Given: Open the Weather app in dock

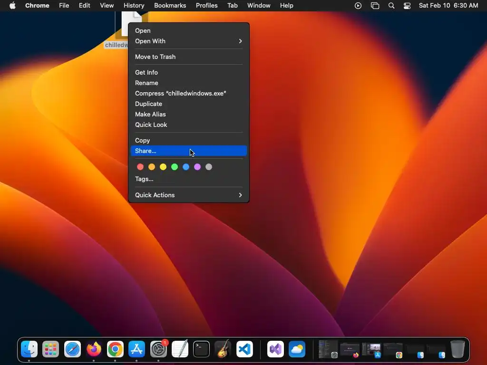Looking at the screenshot, I should click(x=297, y=349).
